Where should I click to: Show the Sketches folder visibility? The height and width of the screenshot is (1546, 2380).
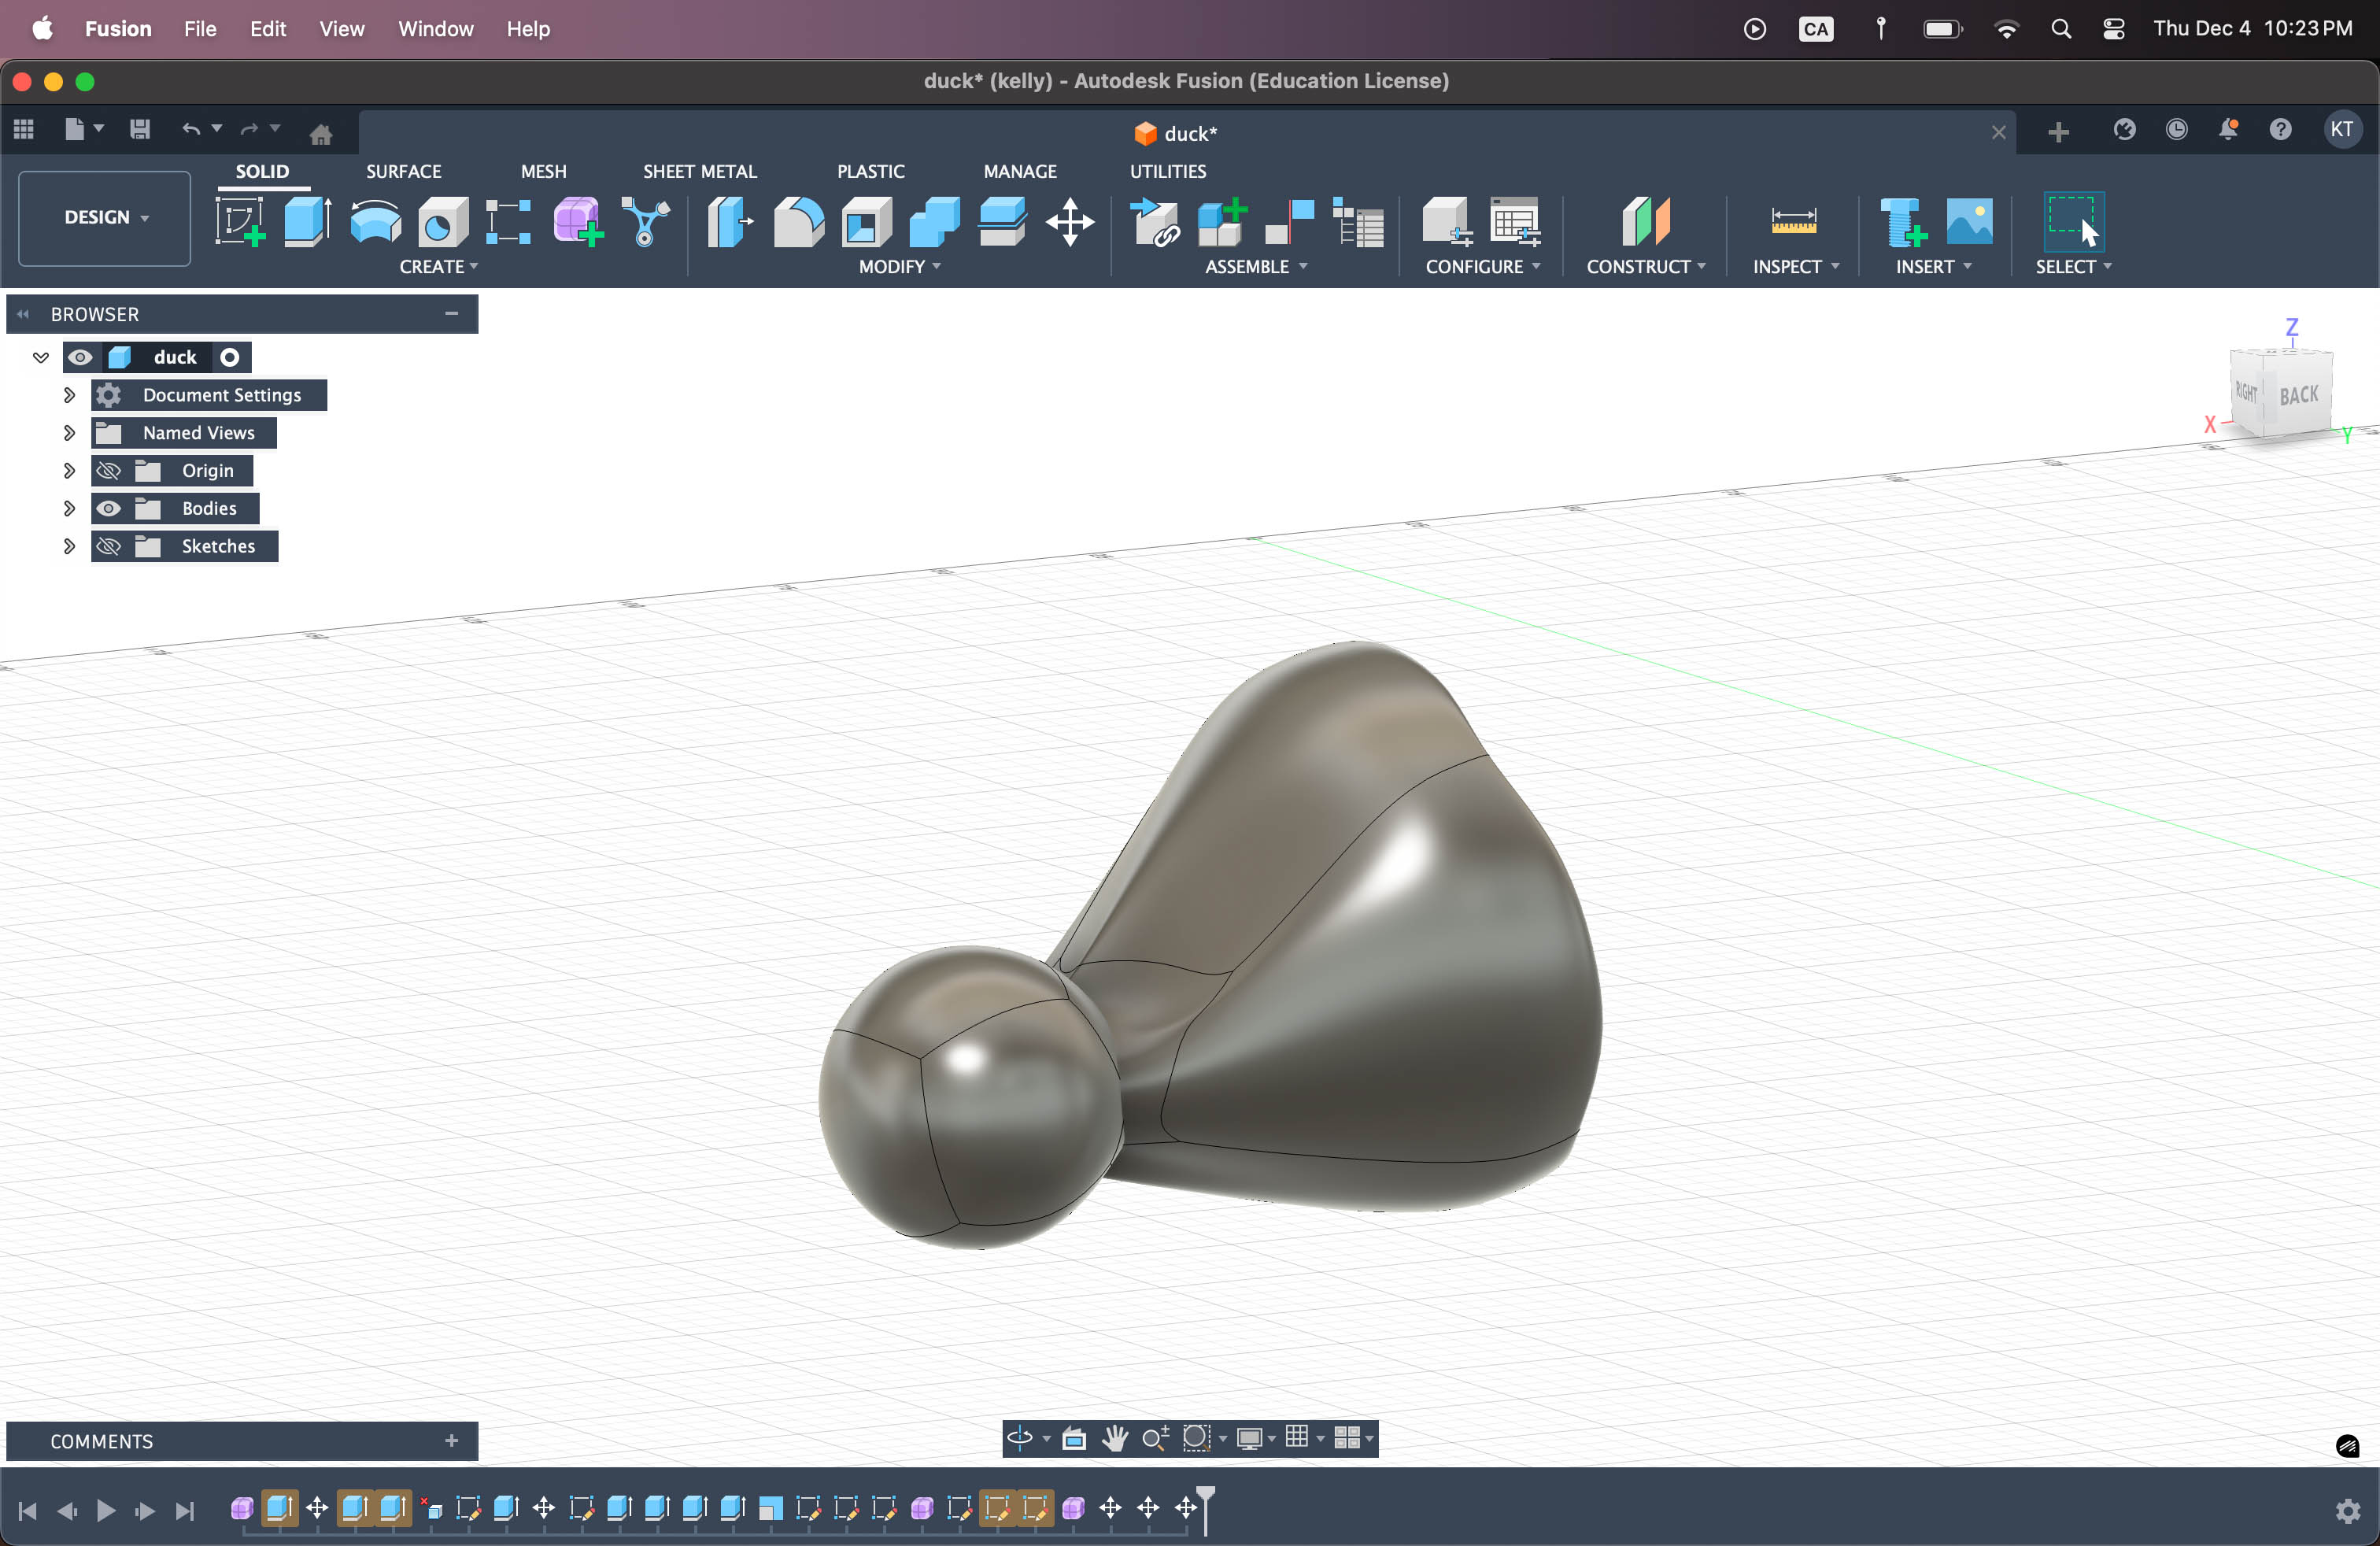point(109,546)
